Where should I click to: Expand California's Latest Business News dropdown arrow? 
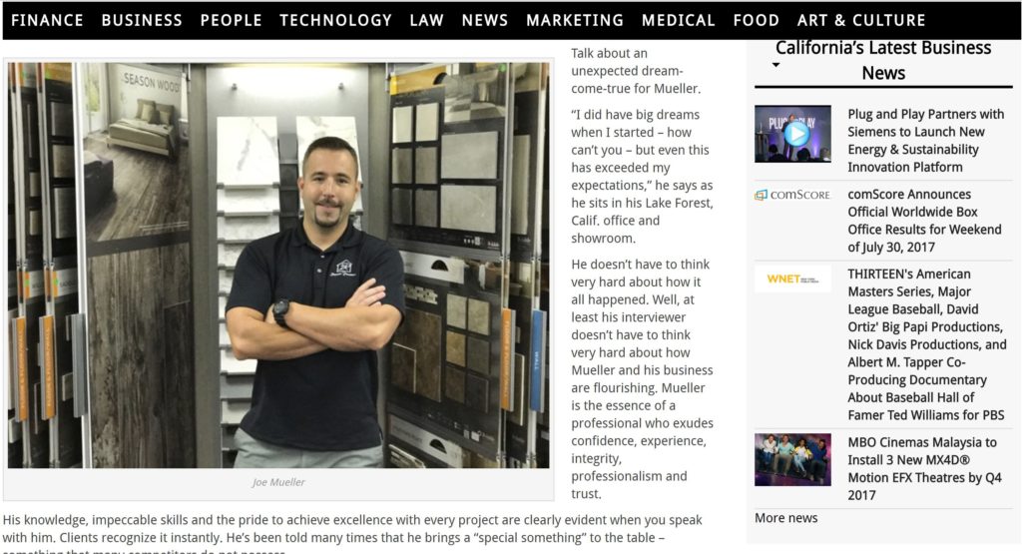point(775,65)
